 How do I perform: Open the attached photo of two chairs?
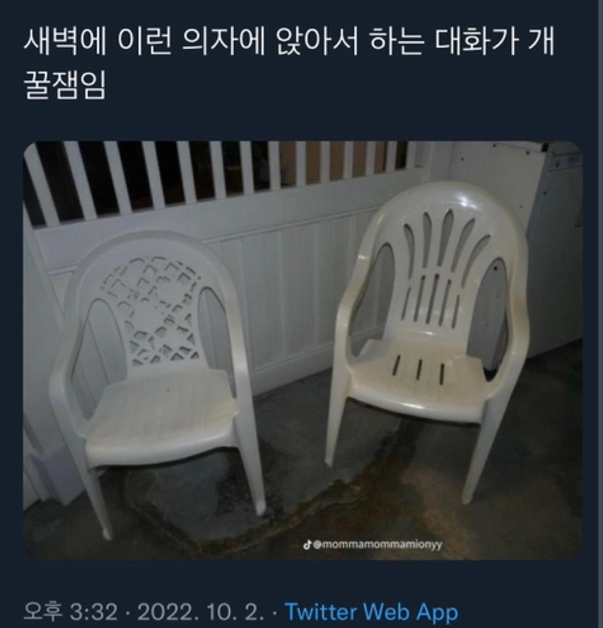click(303, 350)
